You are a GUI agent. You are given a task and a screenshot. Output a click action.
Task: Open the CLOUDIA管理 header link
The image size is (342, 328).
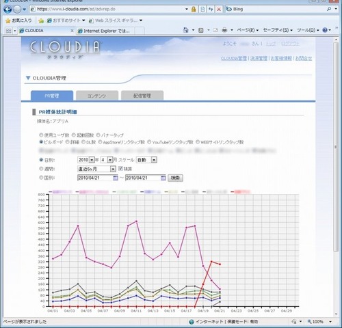click(x=234, y=58)
